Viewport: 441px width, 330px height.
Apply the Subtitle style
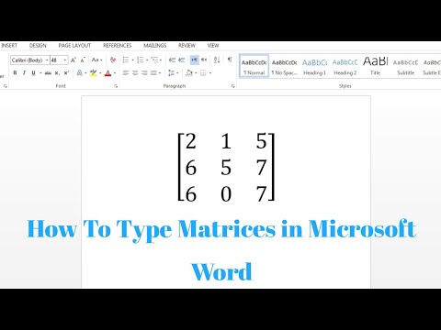click(x=405, y=66)
